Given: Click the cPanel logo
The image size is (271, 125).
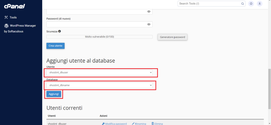Looking at the screenshot, I should [x=15, y=6].
